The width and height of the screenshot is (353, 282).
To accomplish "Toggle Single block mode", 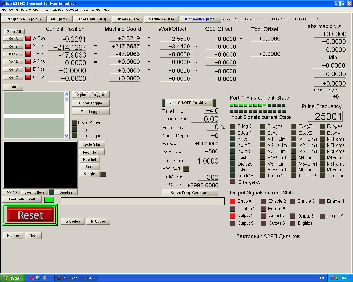I will pyautogui.click(x=89, y=174).
